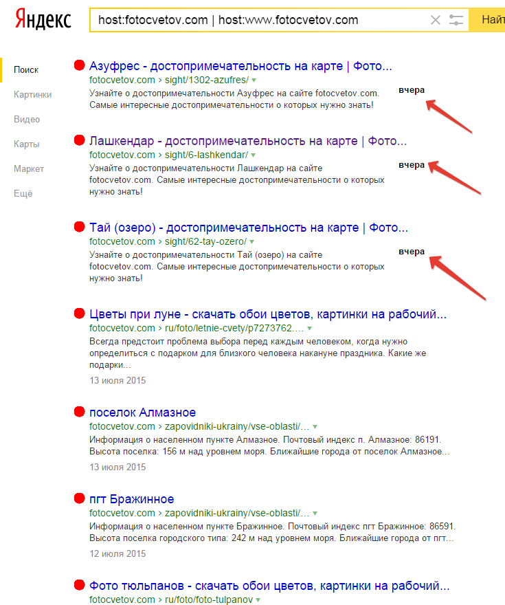Screen dimensions: 505x605
Task: Open Фото тюльпанов result title
Action: [269, 586]
